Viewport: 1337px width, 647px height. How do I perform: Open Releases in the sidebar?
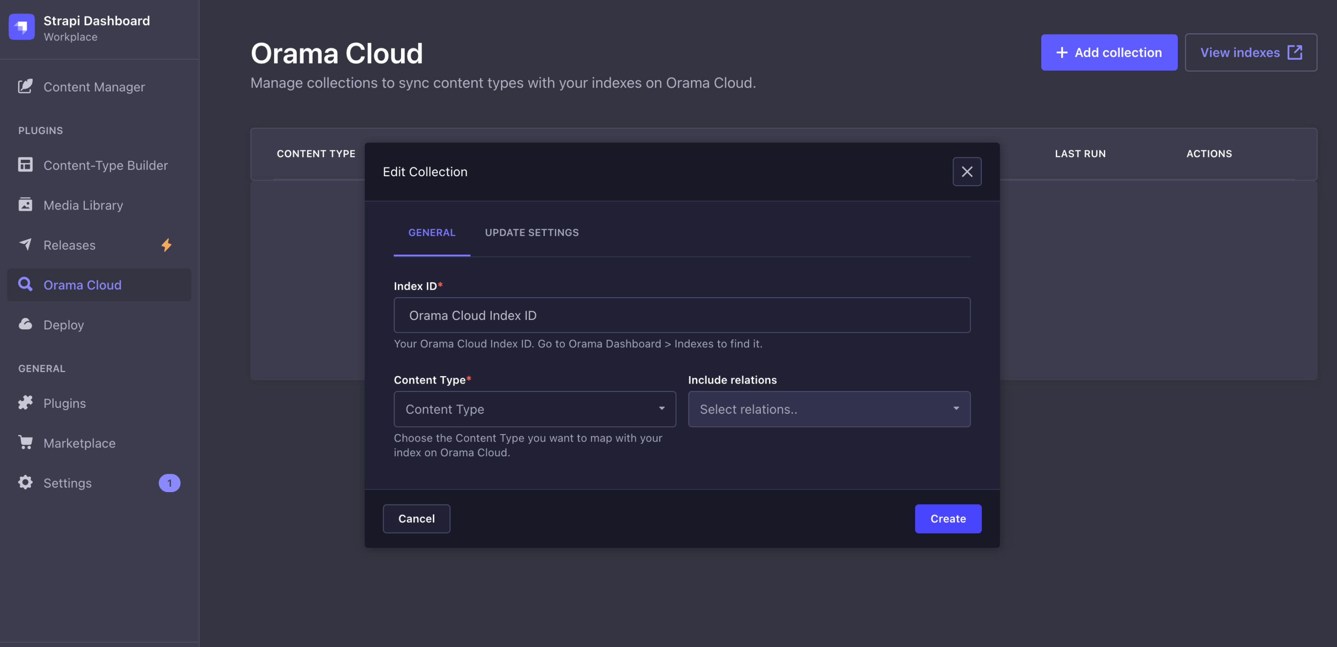pyautogui.click(x=99, y=245)
